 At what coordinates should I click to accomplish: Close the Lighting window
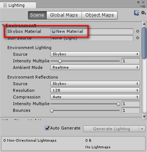point(143,2)
